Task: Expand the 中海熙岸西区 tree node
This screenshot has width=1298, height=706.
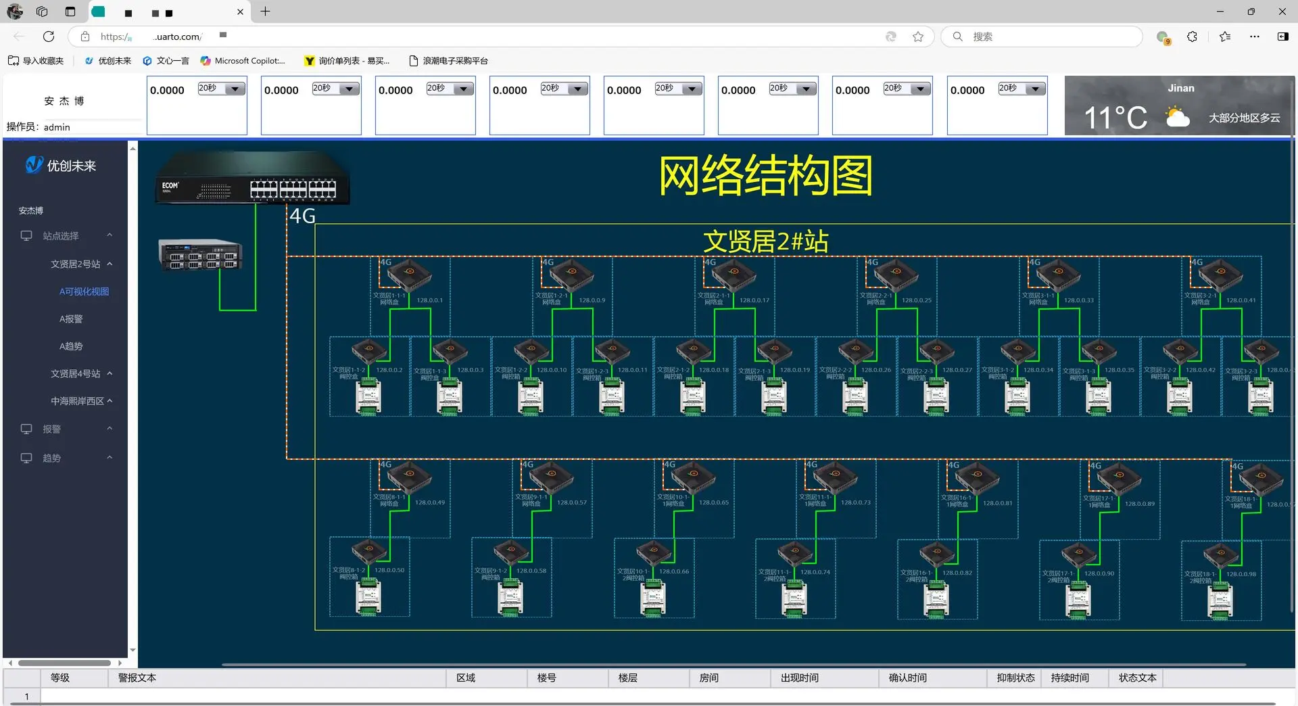Action: pos(110,401)
